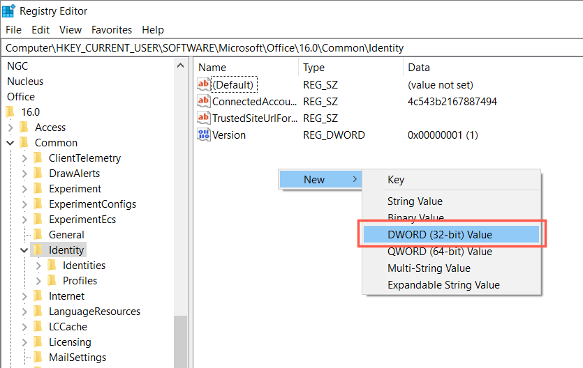Click the 0x00000001 (1) data value
Screen dimensions: 583x368
tap(443, 135)
